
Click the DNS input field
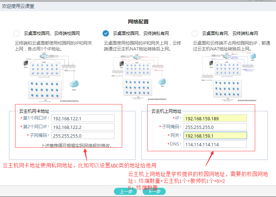click(215, 144)
